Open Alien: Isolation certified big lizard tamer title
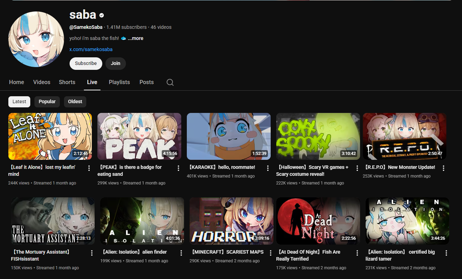The height and width of the screenshot is (279, 462). pyautogui.click(x=400, y=255)
